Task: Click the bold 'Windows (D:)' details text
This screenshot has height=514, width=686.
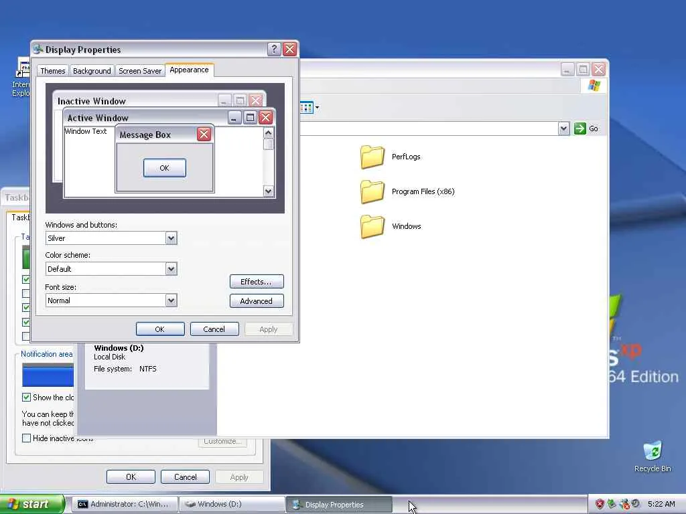Action: point(119,348)
